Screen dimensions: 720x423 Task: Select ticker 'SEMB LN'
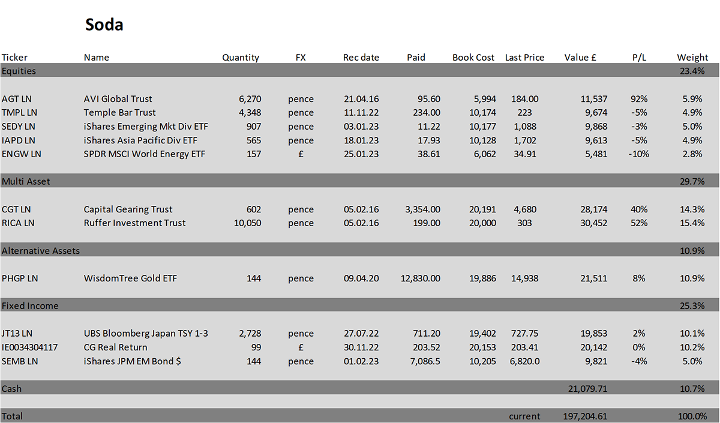click(20, 361)
